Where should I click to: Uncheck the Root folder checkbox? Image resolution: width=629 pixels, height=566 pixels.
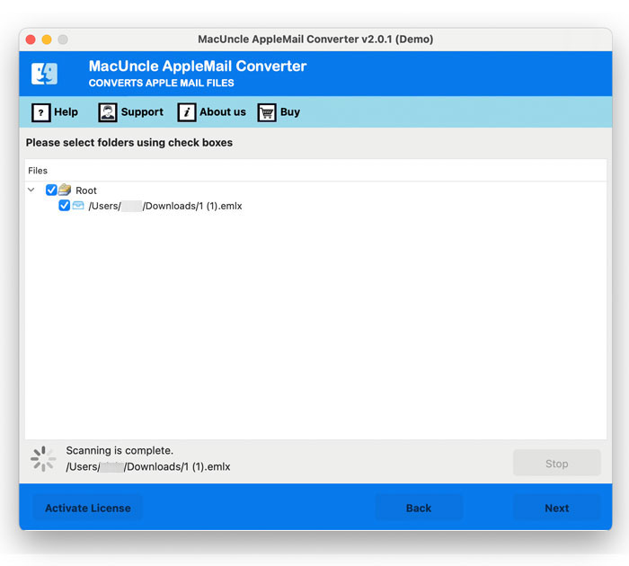point(51,190)
